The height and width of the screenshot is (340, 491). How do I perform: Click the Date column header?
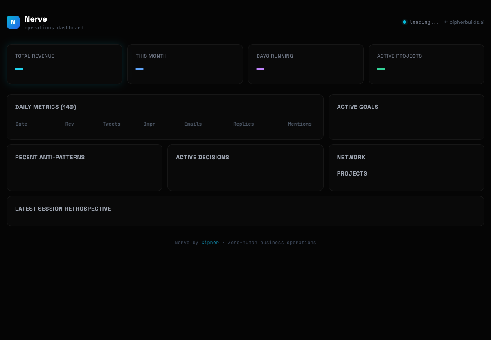tap(21, 124)
